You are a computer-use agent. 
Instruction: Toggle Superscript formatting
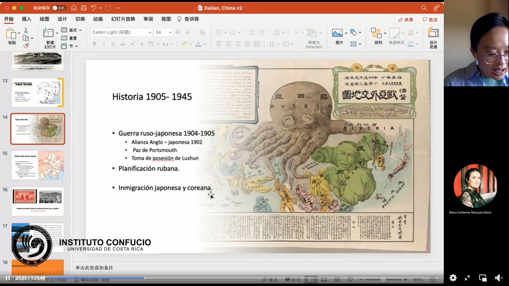[x=133, y=44]
